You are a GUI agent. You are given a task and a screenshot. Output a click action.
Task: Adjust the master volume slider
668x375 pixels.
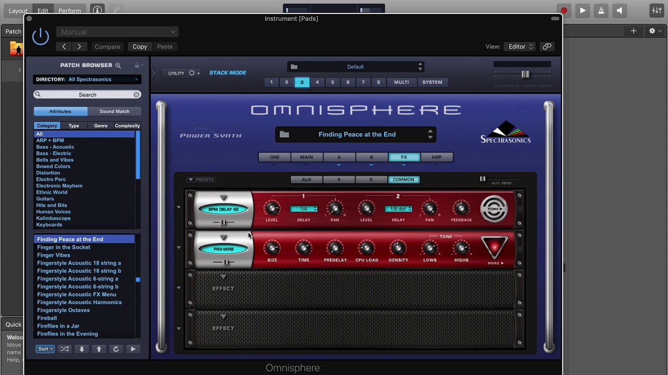point(525,74)
